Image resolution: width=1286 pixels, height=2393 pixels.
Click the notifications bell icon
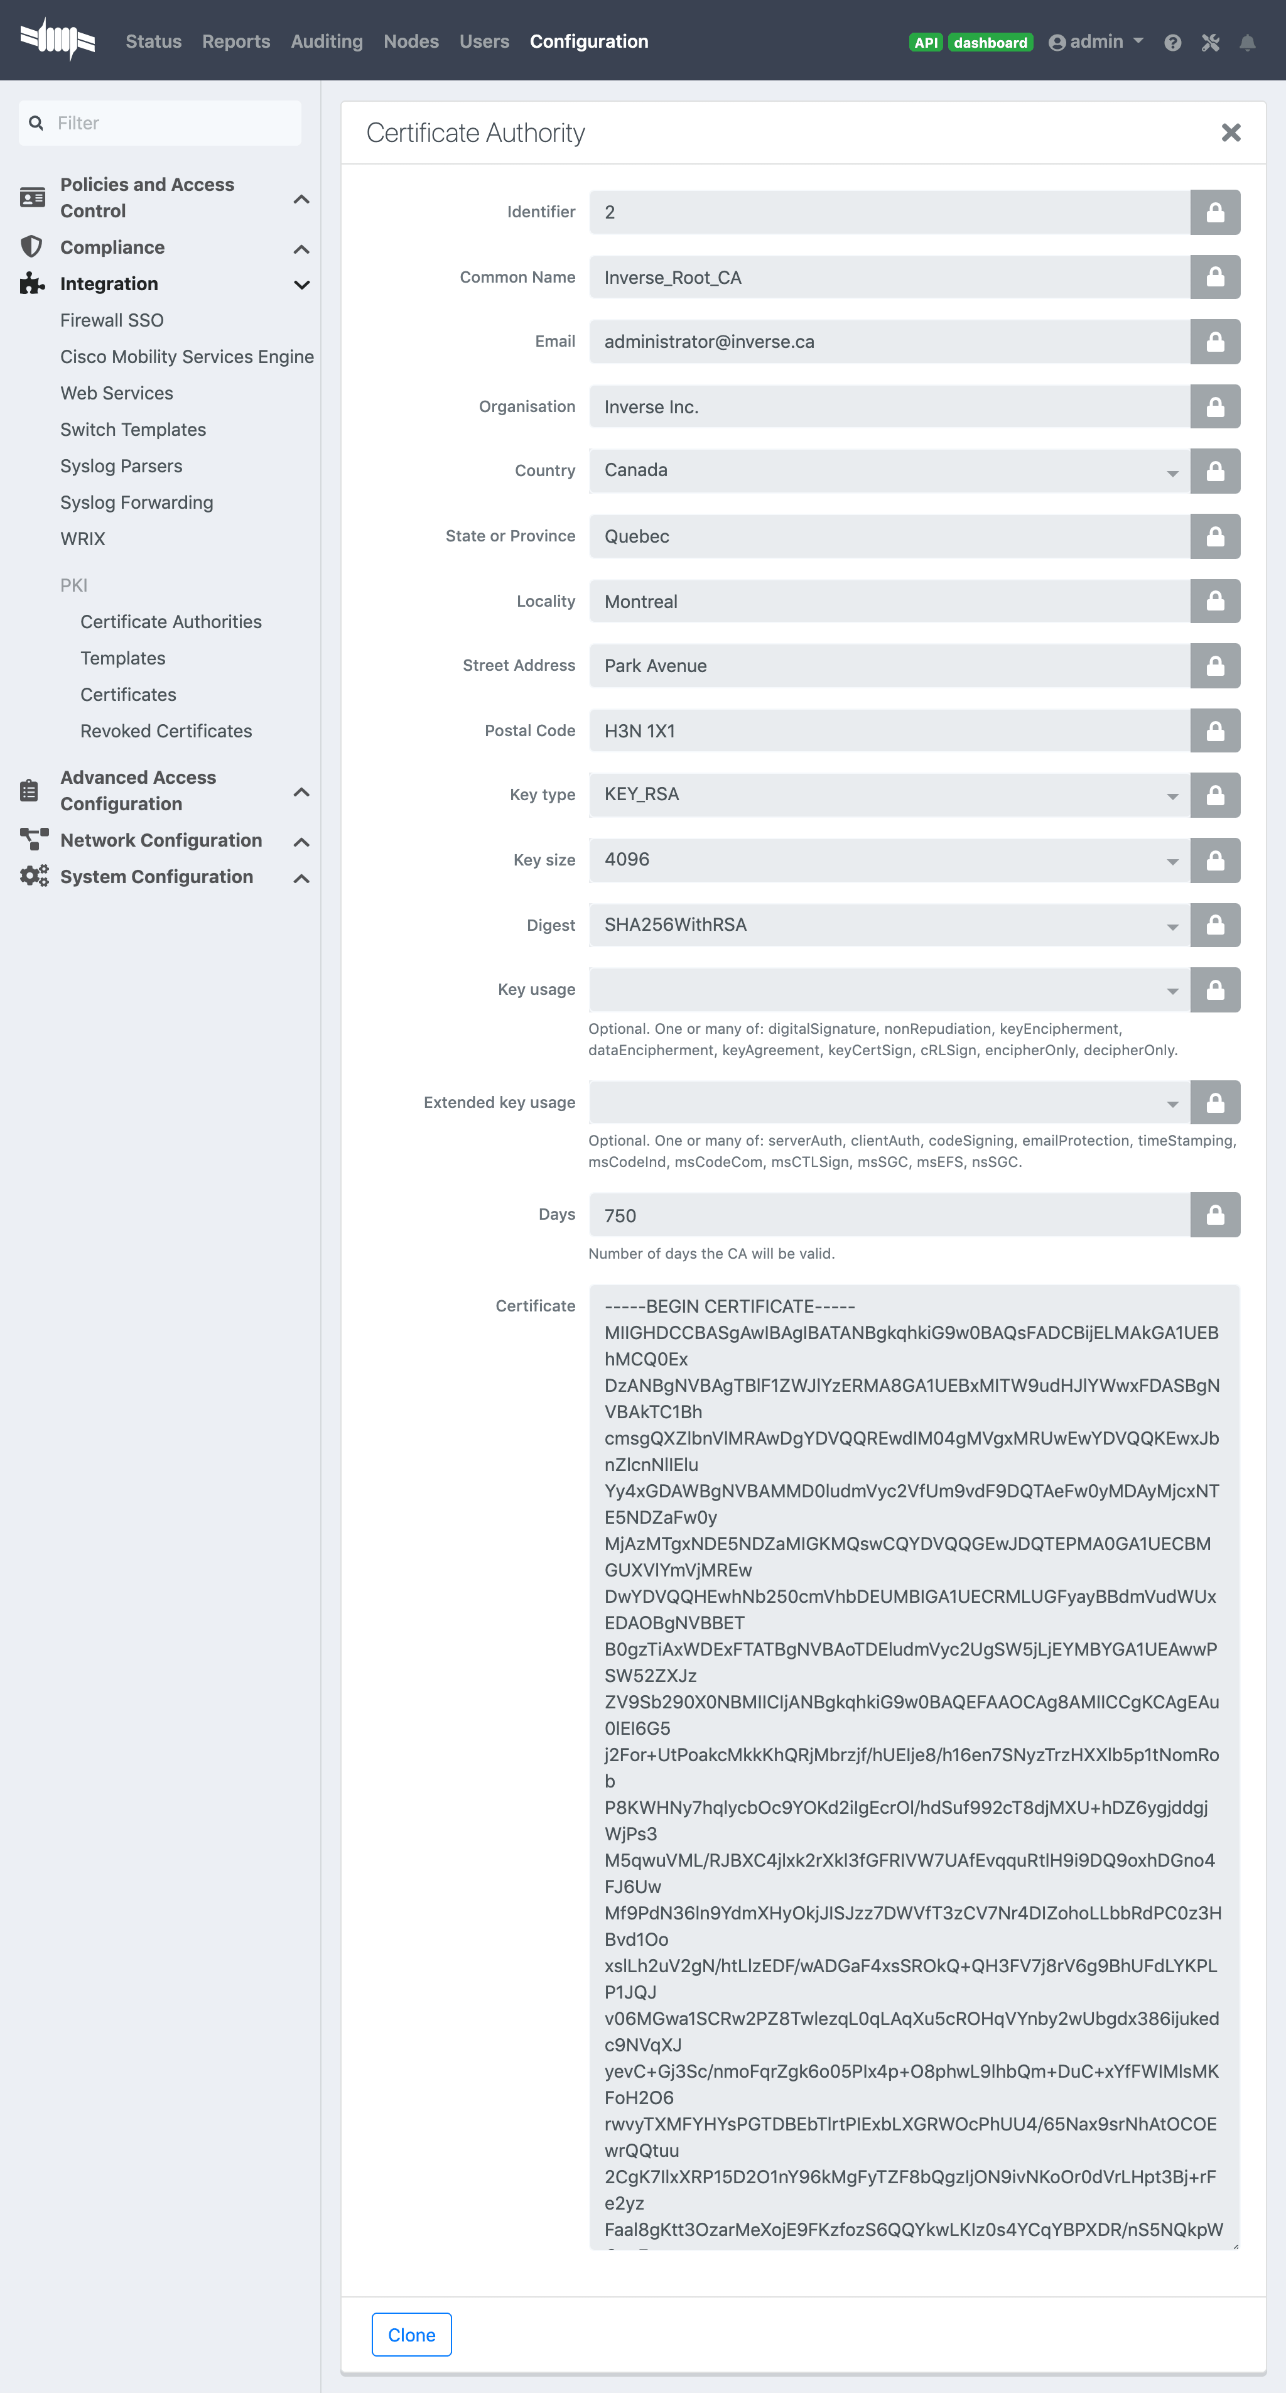1247,43
